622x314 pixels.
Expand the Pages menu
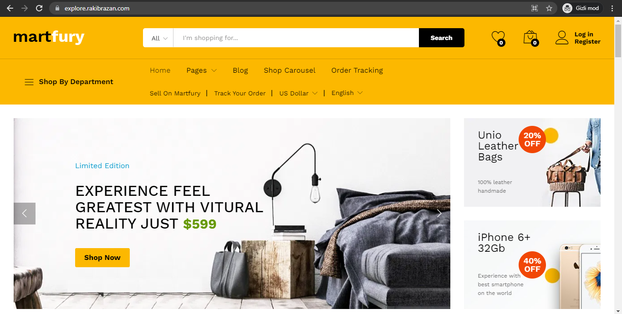point(201,70)
